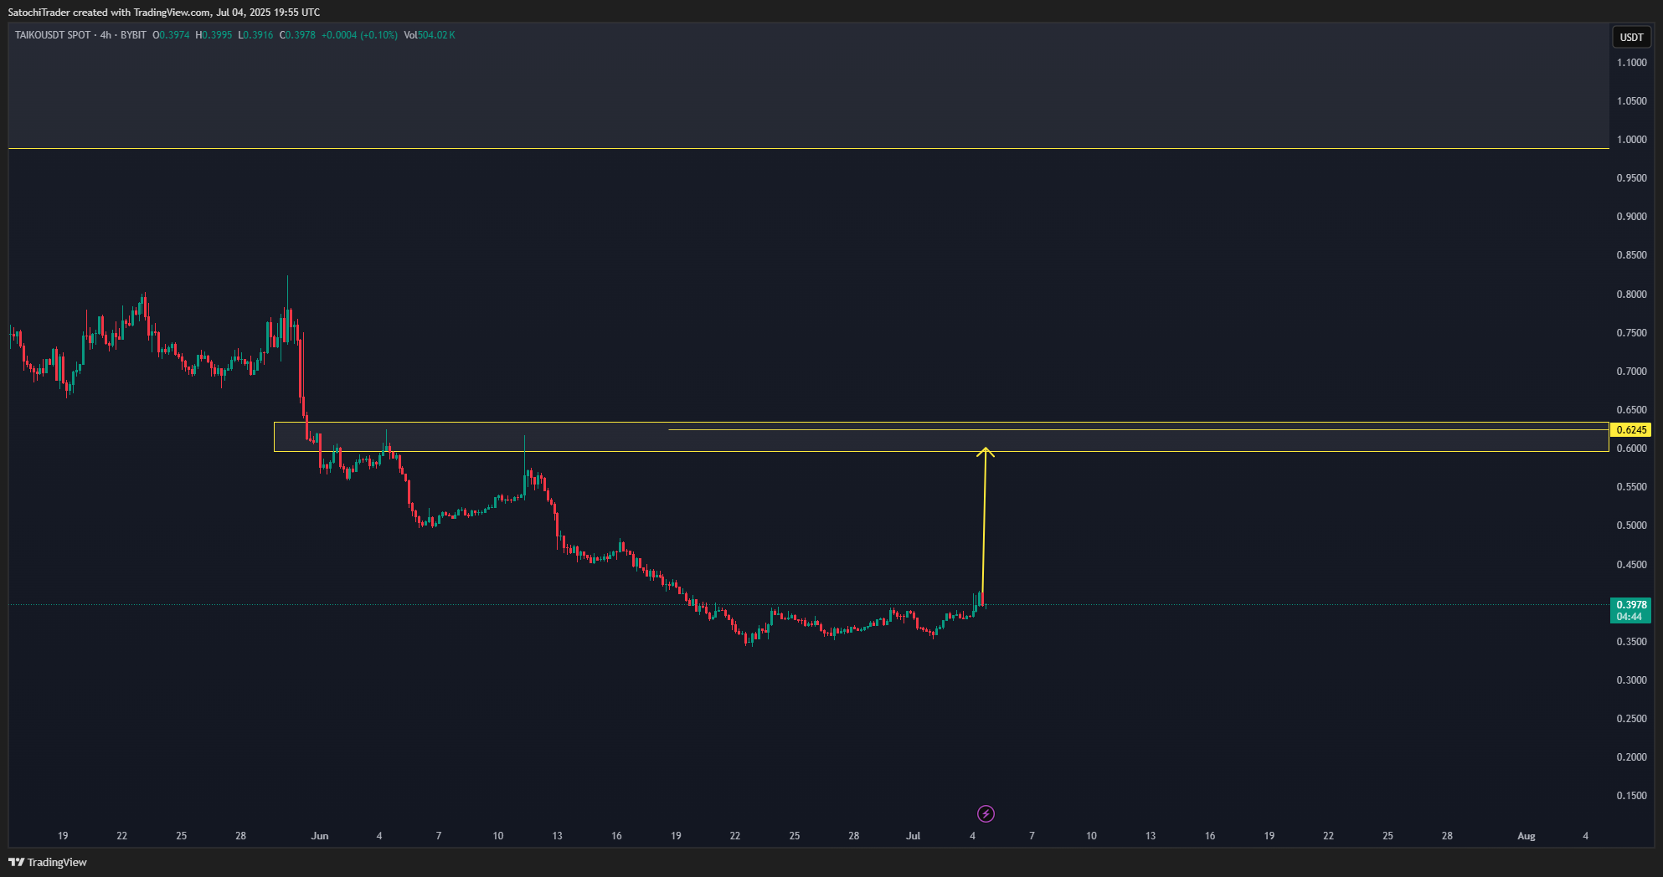Click the Jun label on time axis

[x=320, y=836]
